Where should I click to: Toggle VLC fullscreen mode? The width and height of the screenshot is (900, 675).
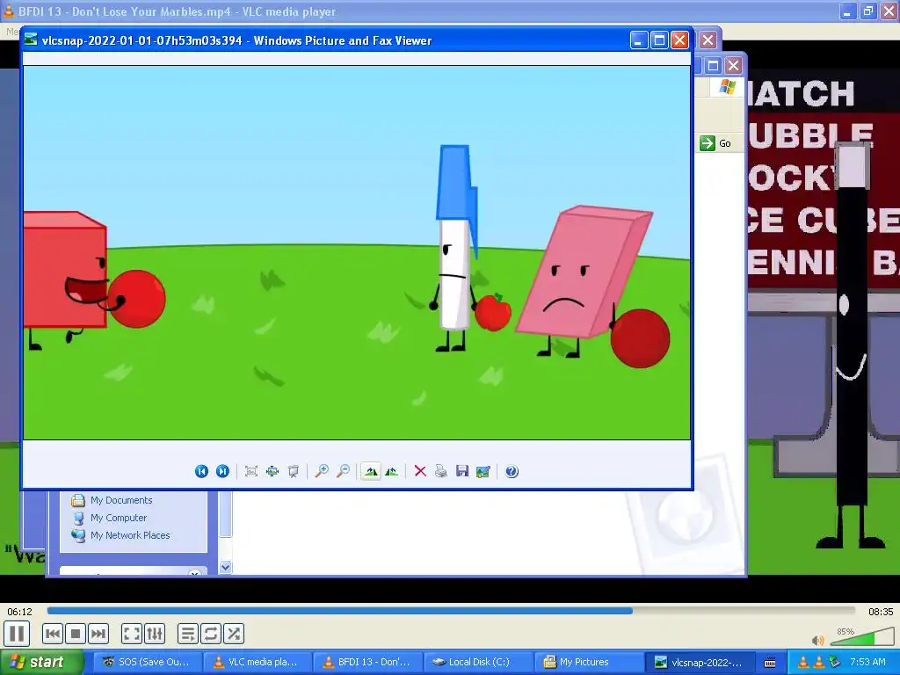point(132,634)
